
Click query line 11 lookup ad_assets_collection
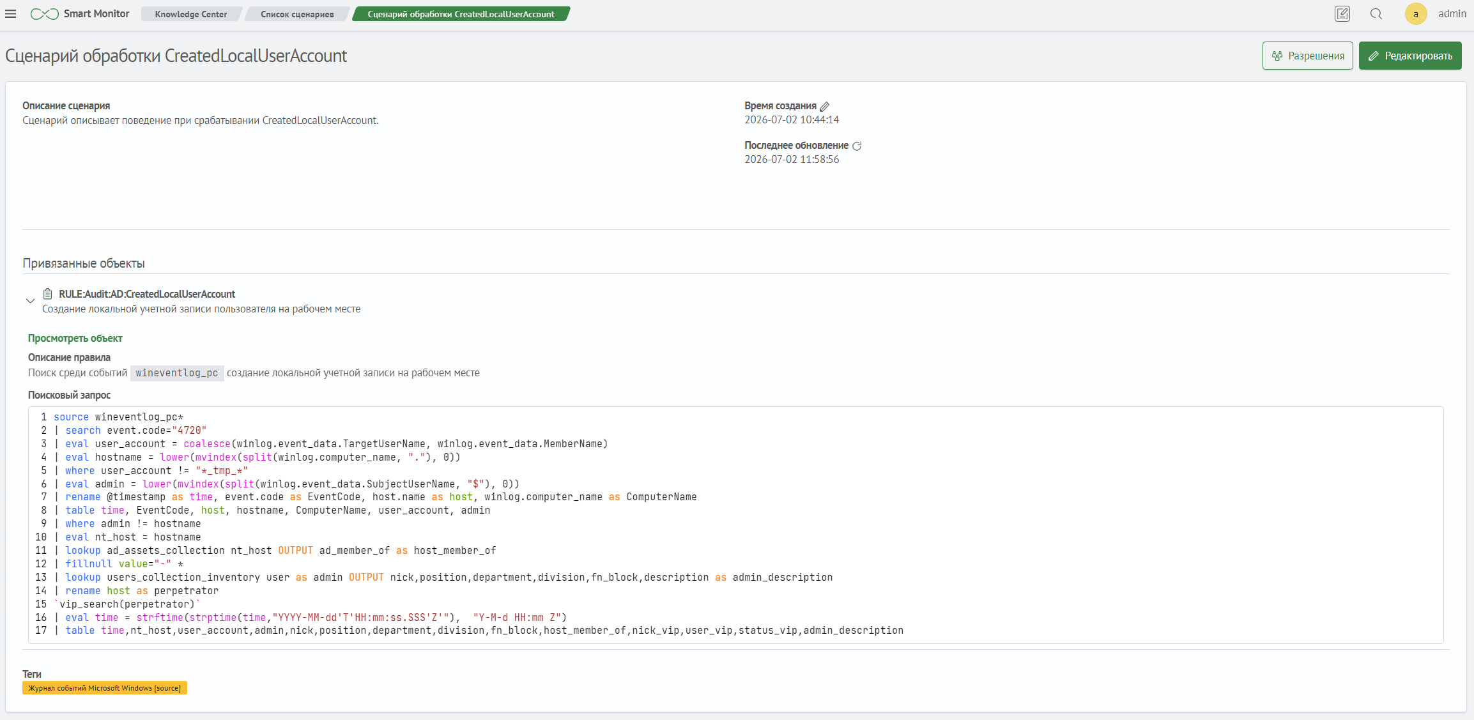pyautogui.click(x=275, y=551)
